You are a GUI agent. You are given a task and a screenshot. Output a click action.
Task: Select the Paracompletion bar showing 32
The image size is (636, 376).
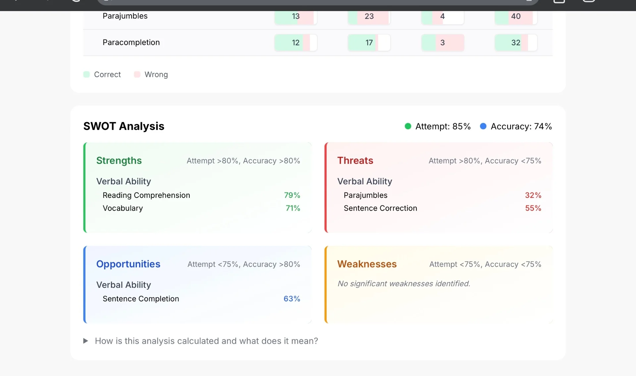tap(516, 42)
